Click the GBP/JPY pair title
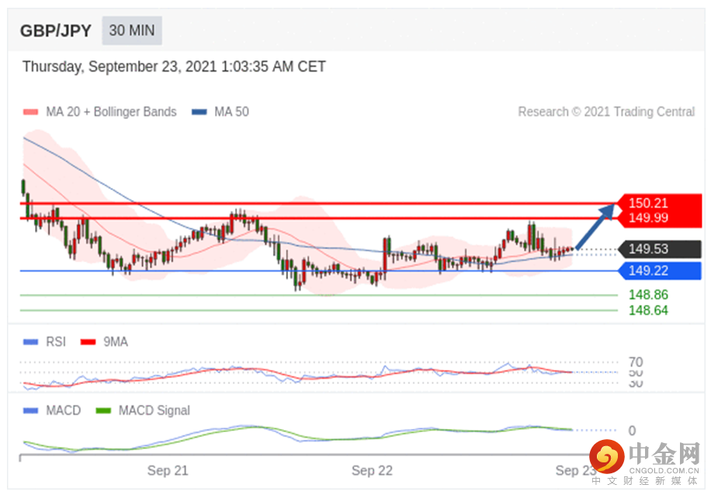 56,31
